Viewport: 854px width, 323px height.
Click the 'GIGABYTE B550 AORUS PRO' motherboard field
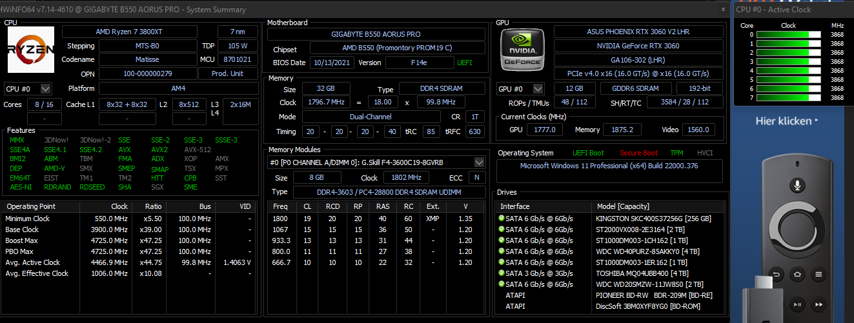click(x=376, y=34)
